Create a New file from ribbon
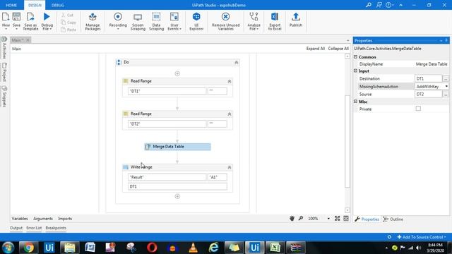 (6, 21)
